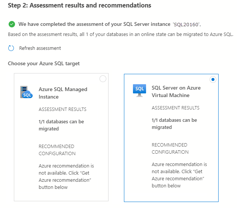
Task: Click the Azure SQL Managed Instance card title
Action: pyautogui.click(x=63, y=93)
